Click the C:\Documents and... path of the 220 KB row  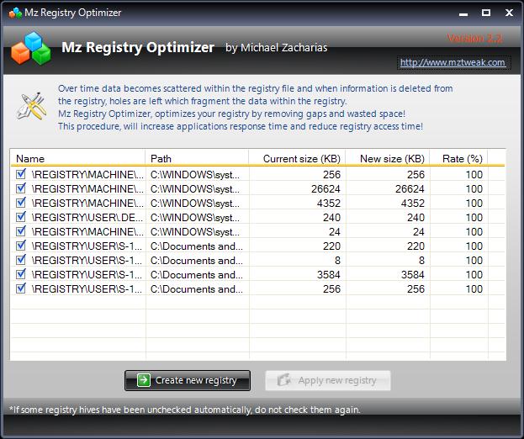point(197,246)
